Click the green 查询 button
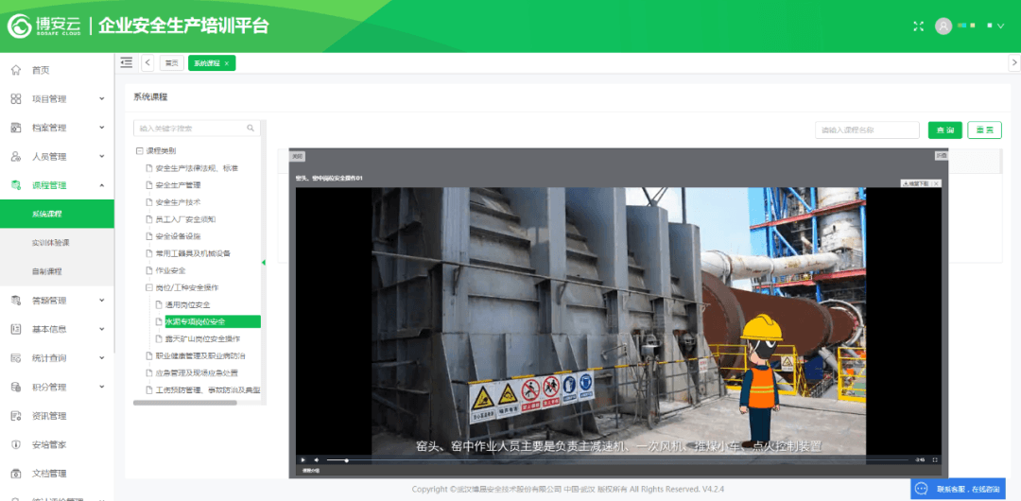 coord(944,130)
